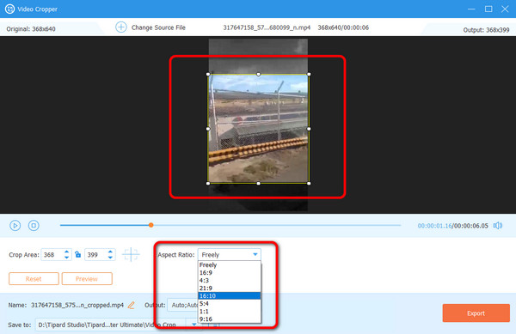516x334 pixels.
Task: Choose 5:4 aspect ratio option
Action: [x=230, y=303]
